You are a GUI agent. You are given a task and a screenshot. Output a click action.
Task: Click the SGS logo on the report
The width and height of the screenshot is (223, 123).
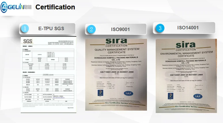click(28, 41)
